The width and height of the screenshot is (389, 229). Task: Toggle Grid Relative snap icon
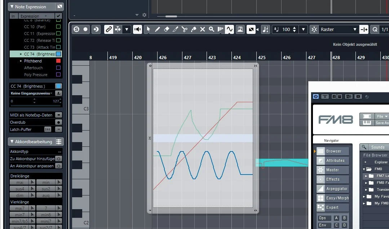coord(364,29)
